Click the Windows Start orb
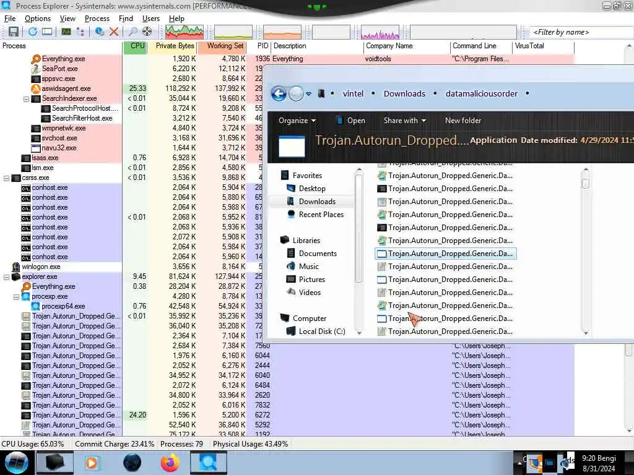The height and width of the screenshot is (475, 634). 16,463
